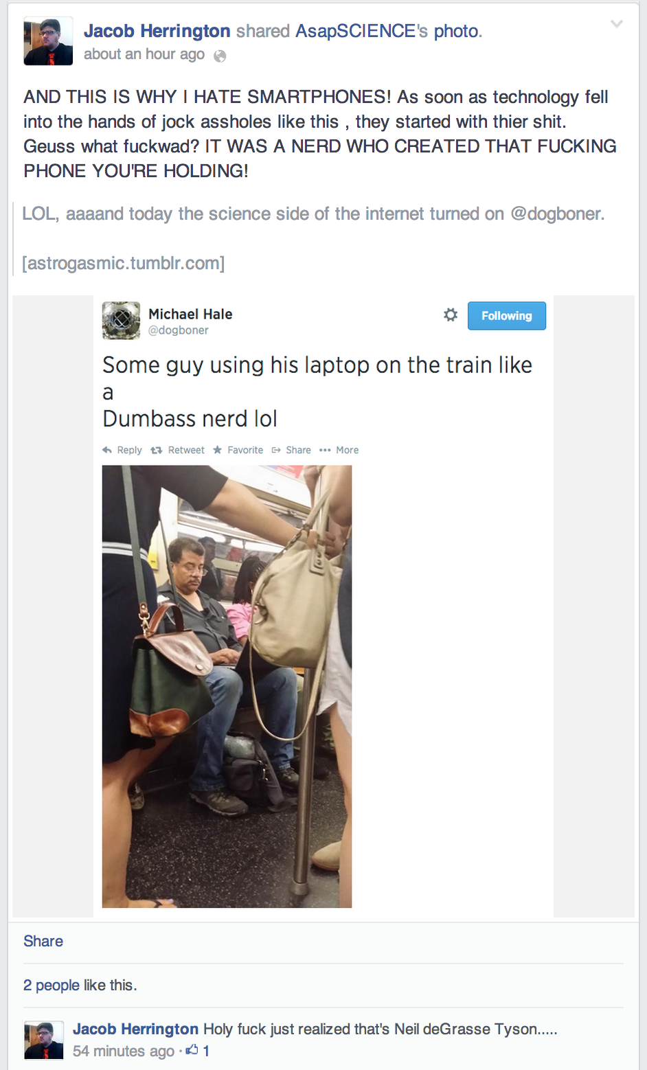Open the subway photo in the tweet
The height and width of the screenshot is (1070, 647).
click(x=227, y=687)
